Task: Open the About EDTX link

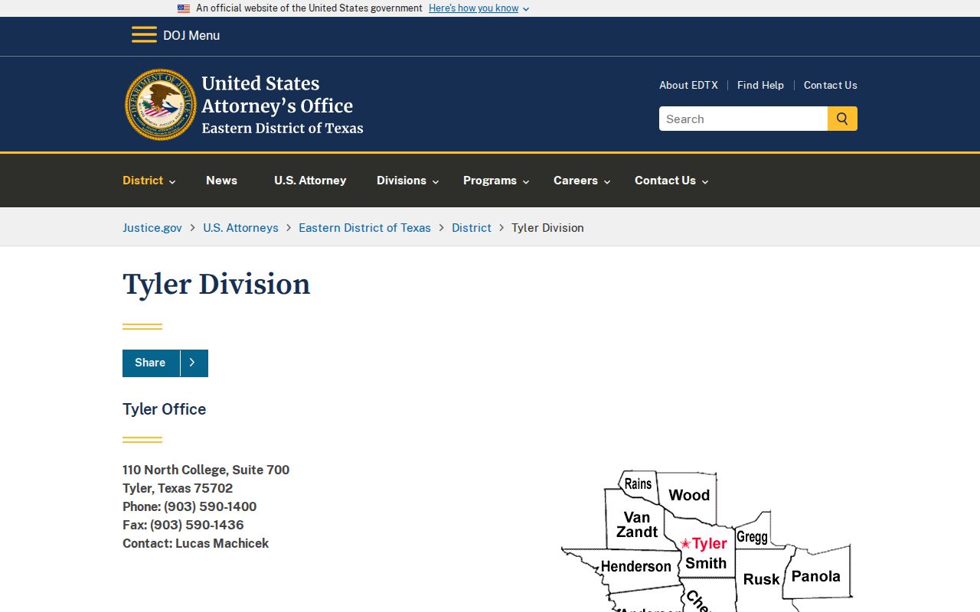Action: (x=688, y=85)
